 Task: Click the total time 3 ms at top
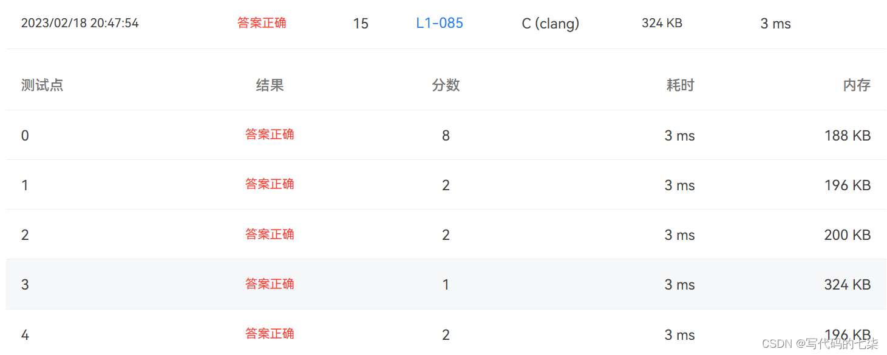[775, 23]
